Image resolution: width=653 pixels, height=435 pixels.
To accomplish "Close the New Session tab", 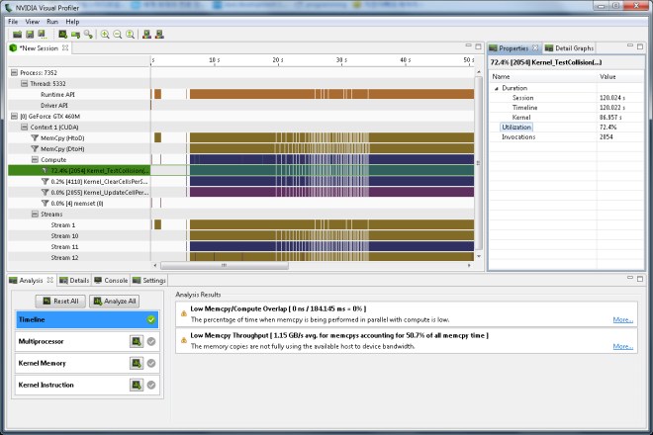I will coord(65,47).
